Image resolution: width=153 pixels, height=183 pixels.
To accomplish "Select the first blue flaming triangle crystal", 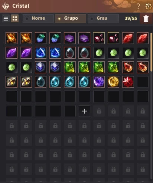I will pos(40,53).
